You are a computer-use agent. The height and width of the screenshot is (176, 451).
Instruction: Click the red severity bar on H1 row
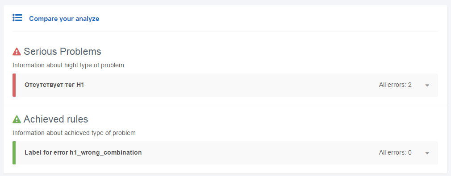tap(14, 85)
